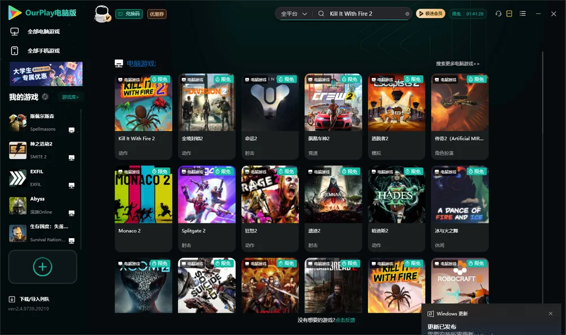This screenshot has width=566, height=335.
Task: Open the 冰与火之舞 game card
Action: click(x=460, y=209)
